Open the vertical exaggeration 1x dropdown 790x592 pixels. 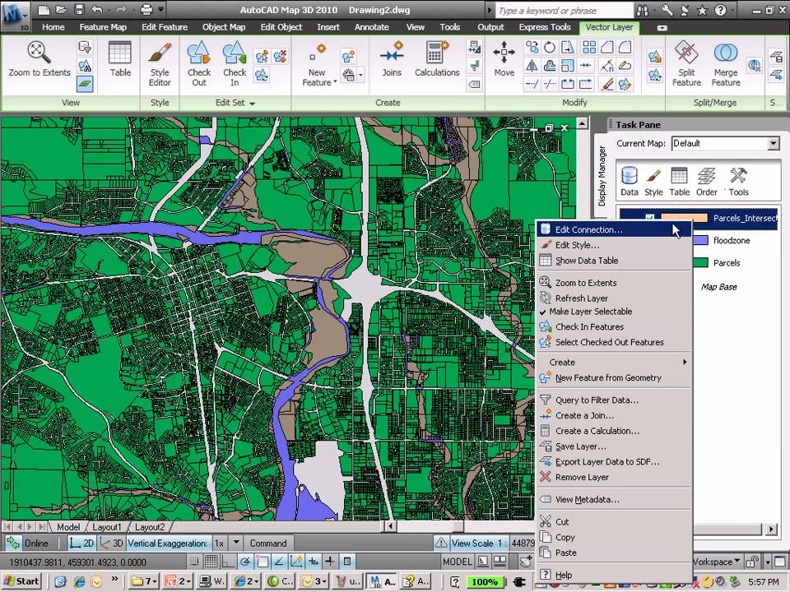coord(236,543)
